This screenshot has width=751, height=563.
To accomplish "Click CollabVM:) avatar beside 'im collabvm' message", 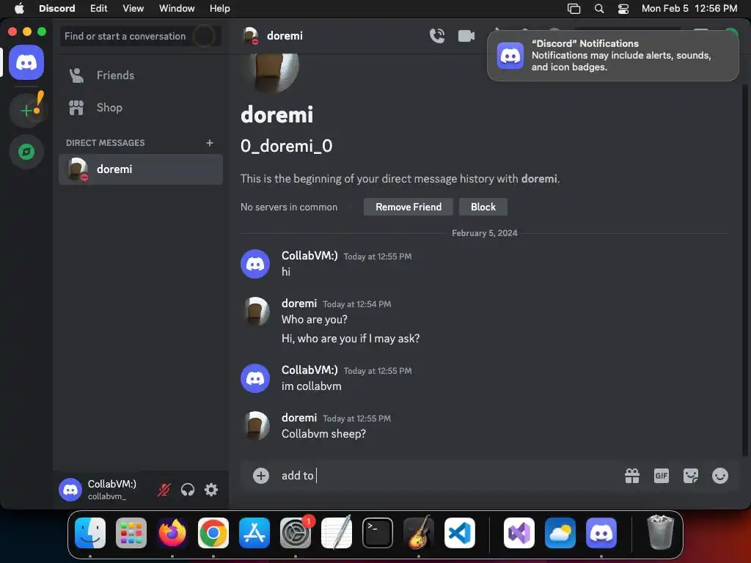I will click(255, 378).
